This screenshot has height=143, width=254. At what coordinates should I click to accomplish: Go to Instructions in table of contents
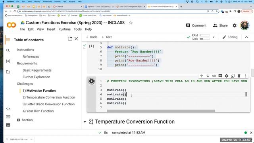[25, 50]
